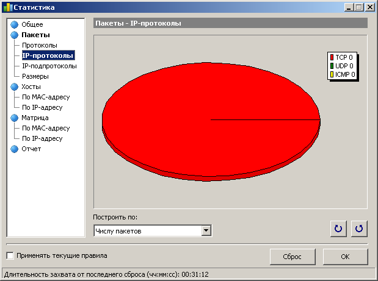Maximize the Статистика window

[x=359, y=7]
